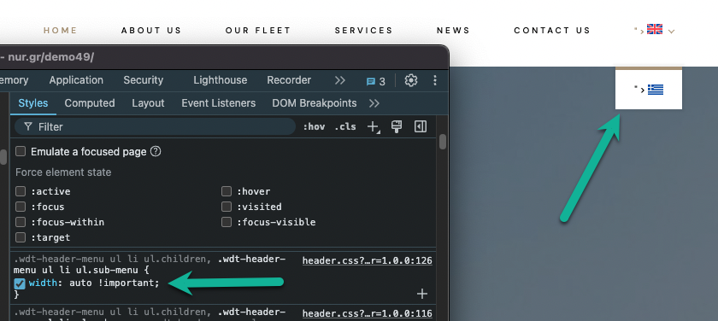Open the Application panel tab
The image size is (718, 321).
tap(76, 80)
